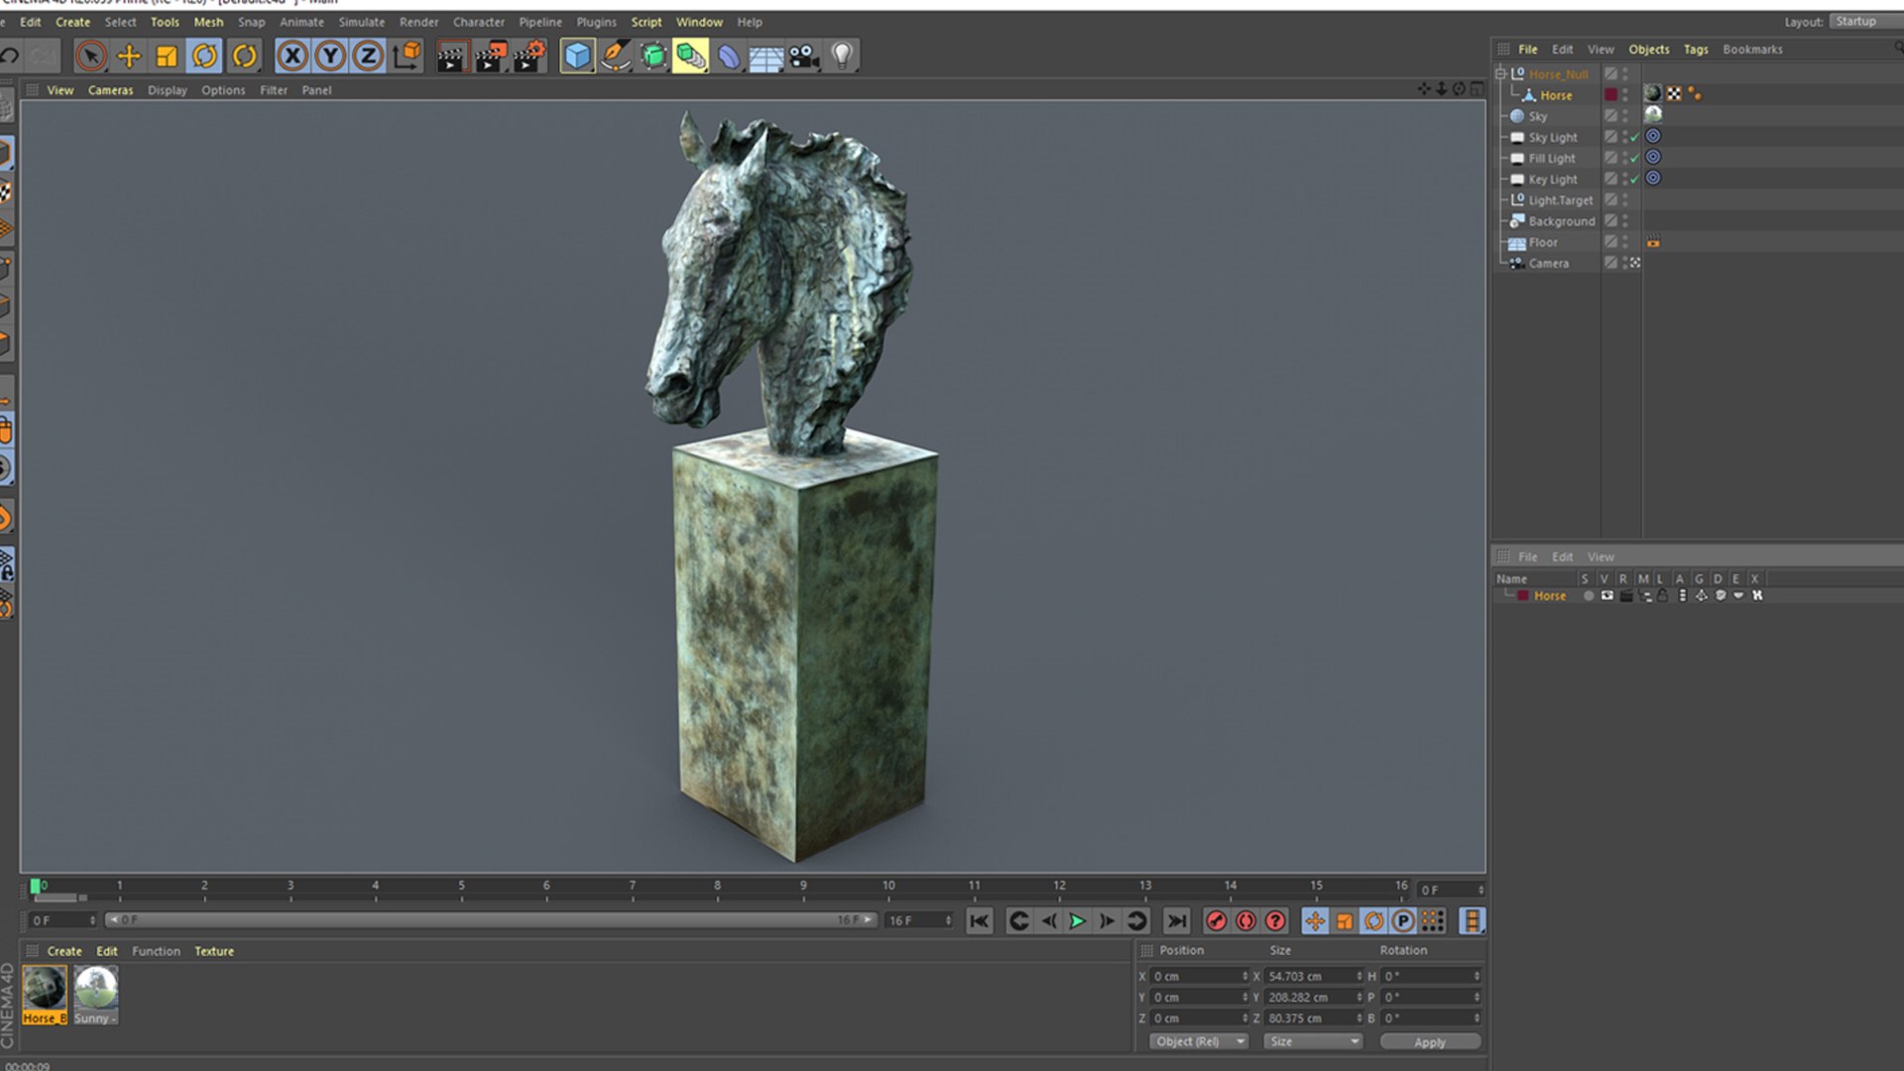Toggle visibility dots for Sky object
Viewport: 1904px width, 1071px height.
(1625, 117)
